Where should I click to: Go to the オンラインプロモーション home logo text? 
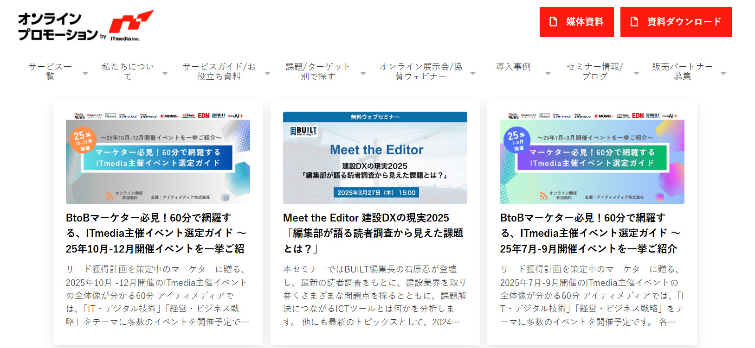click(x=58, y=26)
